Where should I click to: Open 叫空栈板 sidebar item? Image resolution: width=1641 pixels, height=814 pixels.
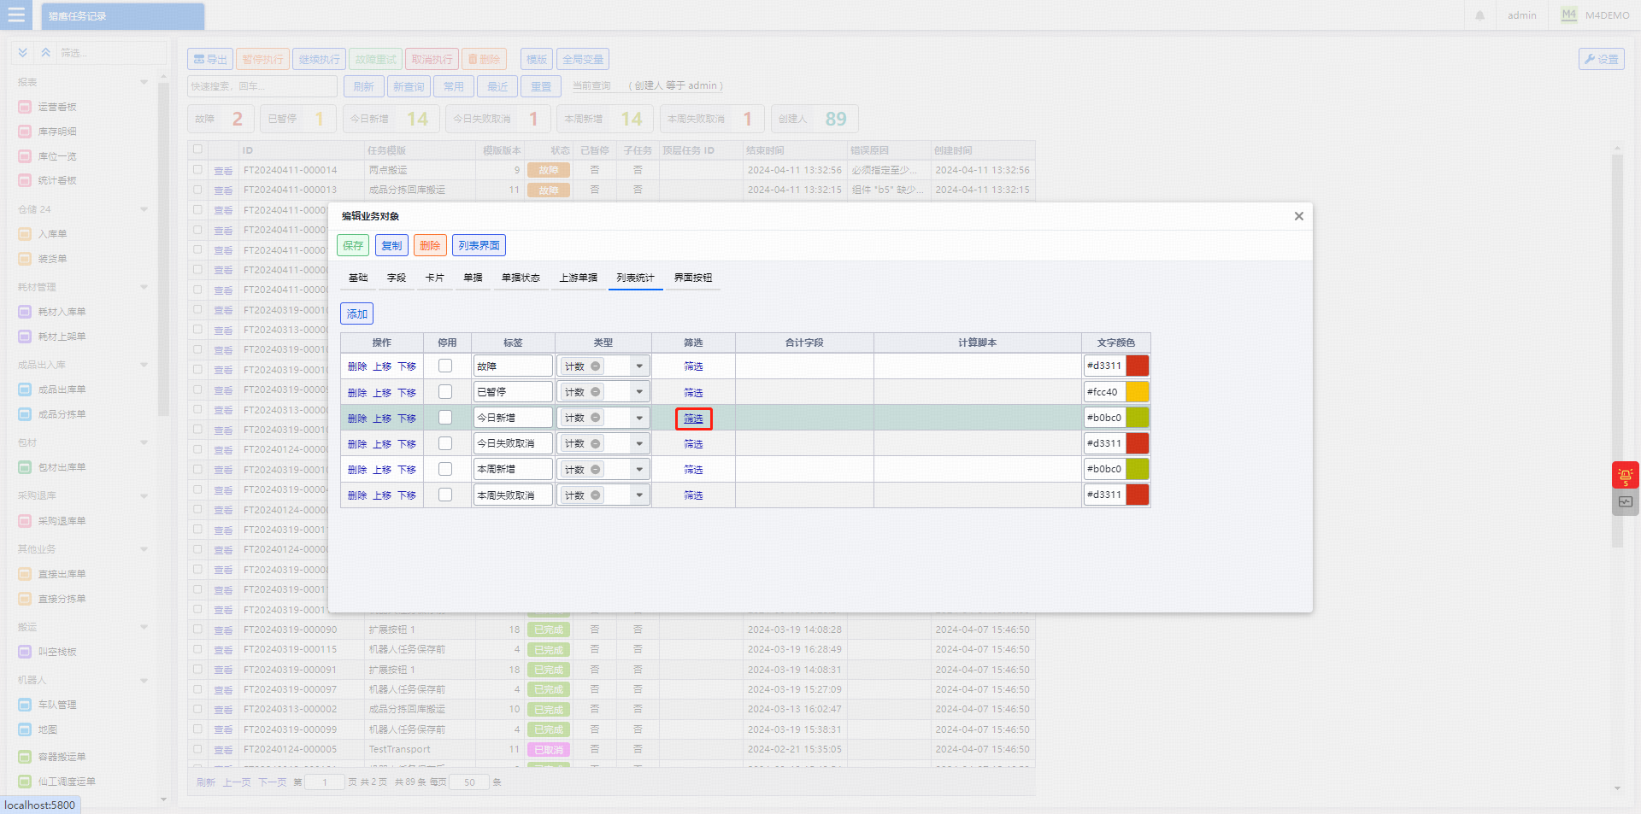coord(57,652)
